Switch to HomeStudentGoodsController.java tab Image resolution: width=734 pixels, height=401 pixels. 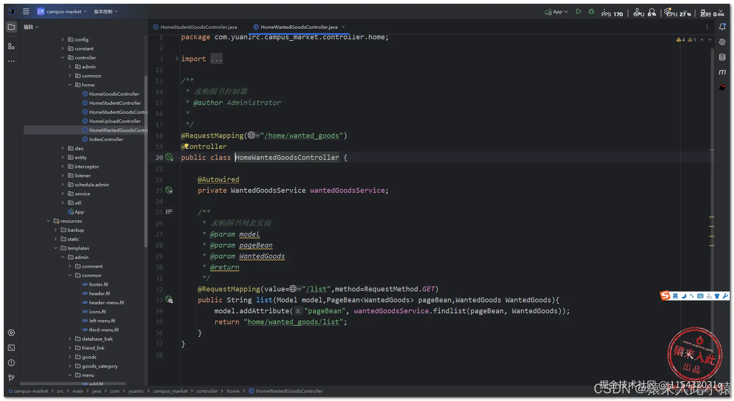[x=195, y=27]
